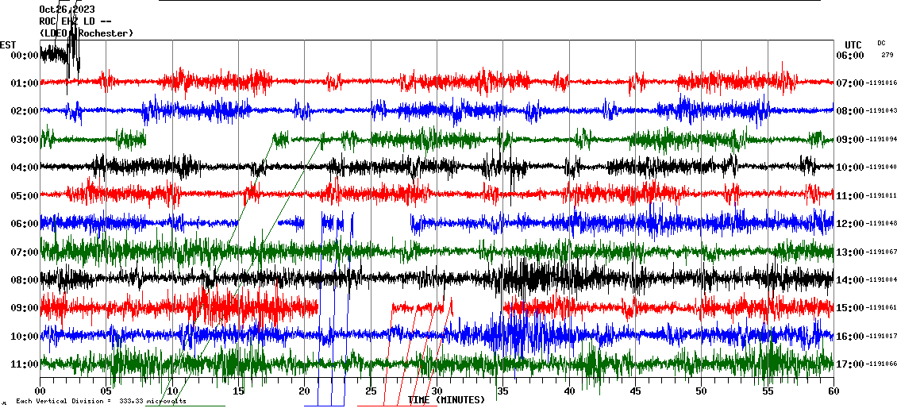Select the DC value 279
Viewport: 897px width, 412px height.
point(887,56)
